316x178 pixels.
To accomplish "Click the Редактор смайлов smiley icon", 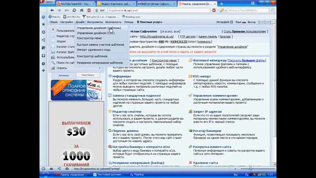I will pyautogui.click(x=110, y=111).
